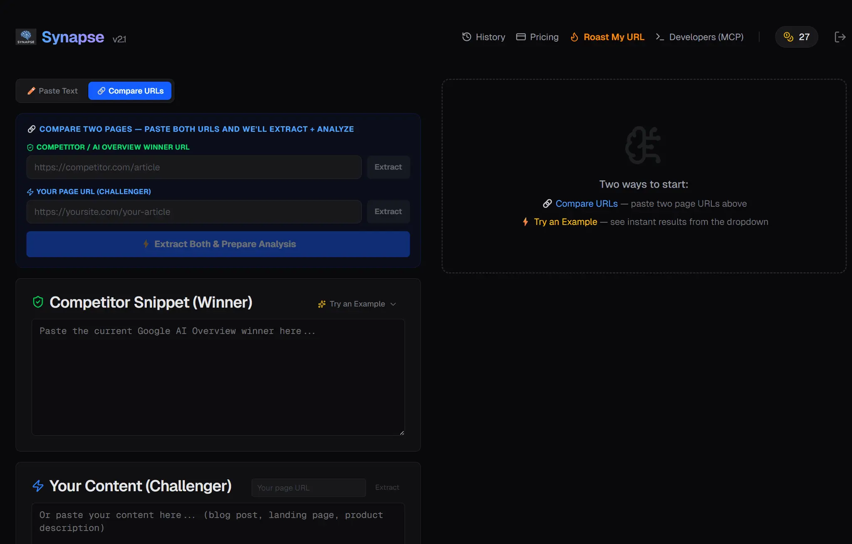This screenshot has width=852, height=544.
Task: Click the bolt icon beside Your Page URL label
Action: [30, 192]
